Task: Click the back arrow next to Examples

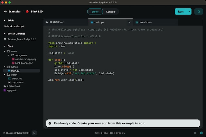Action: pyautogui.click(x=5, y=12)
